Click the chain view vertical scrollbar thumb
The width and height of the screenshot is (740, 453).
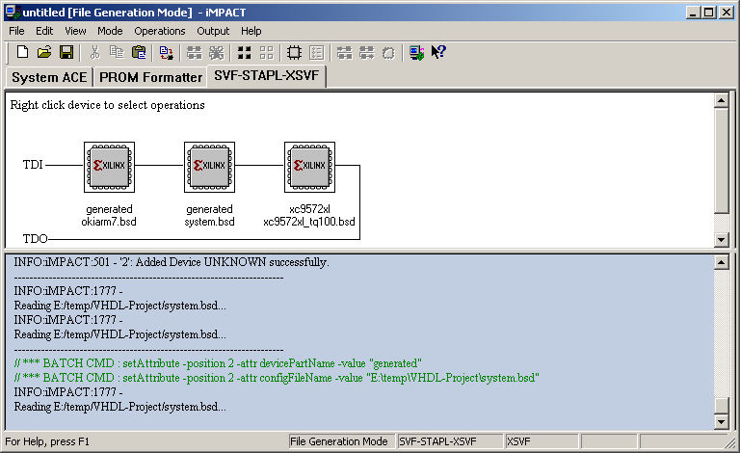[721, 161]
